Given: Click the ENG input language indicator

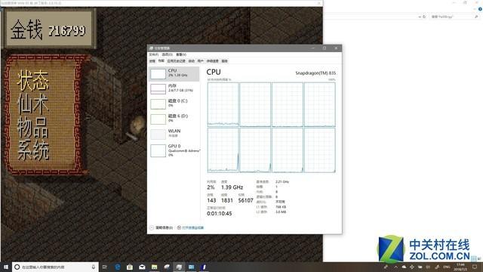Looking at the screenshot, I should point(446,267).
